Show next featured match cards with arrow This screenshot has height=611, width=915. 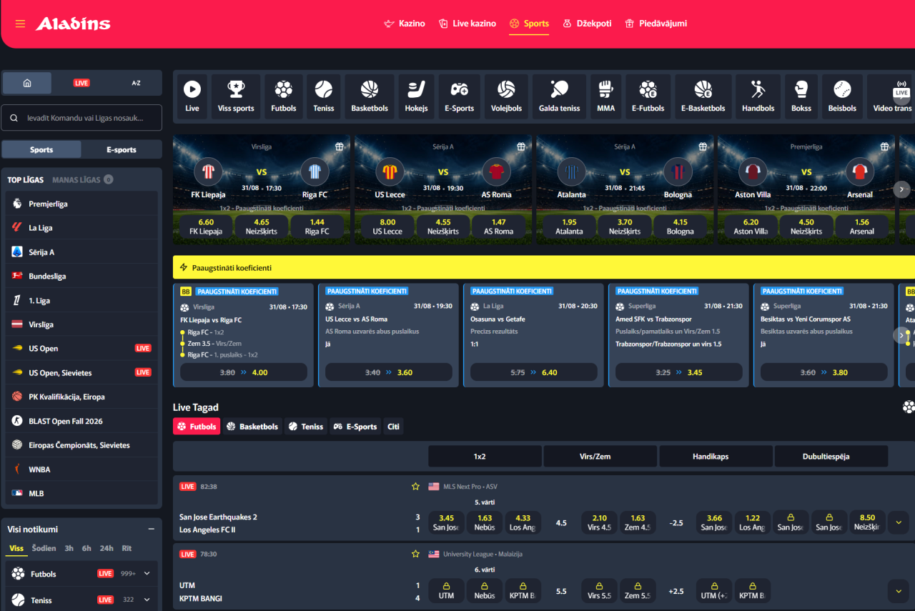pyautogui.click(x=902, y=189)
